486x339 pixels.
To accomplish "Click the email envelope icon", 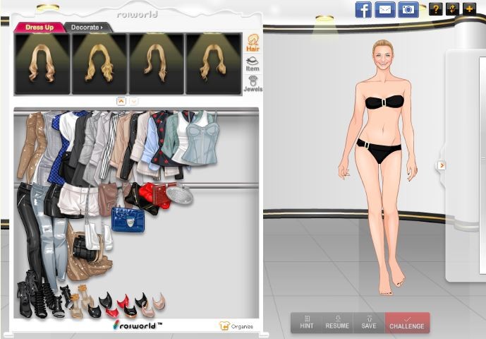I will [x=384, y=9].
